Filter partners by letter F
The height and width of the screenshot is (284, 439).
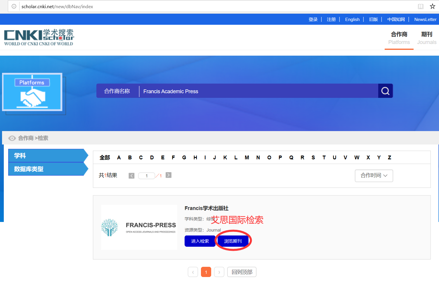pyautogui.click(x=173, y=158)
